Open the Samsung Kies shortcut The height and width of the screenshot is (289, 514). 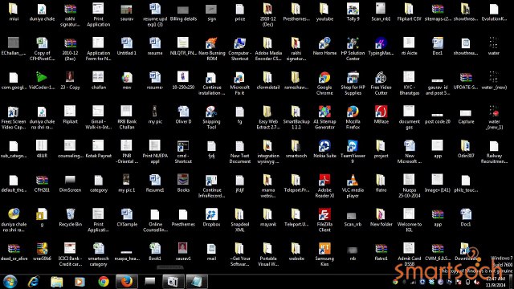coord(324,254)
